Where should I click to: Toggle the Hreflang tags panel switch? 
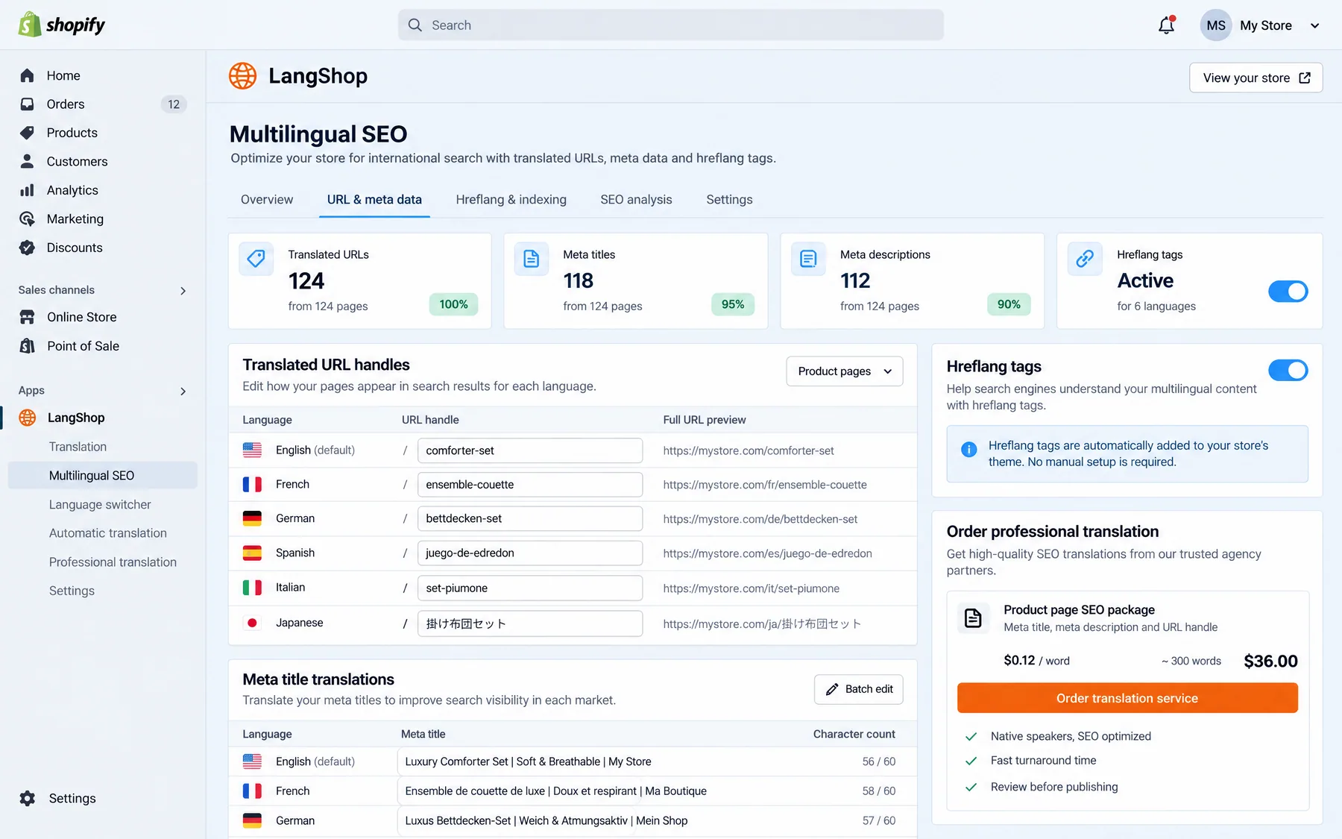coord(1288,370)
